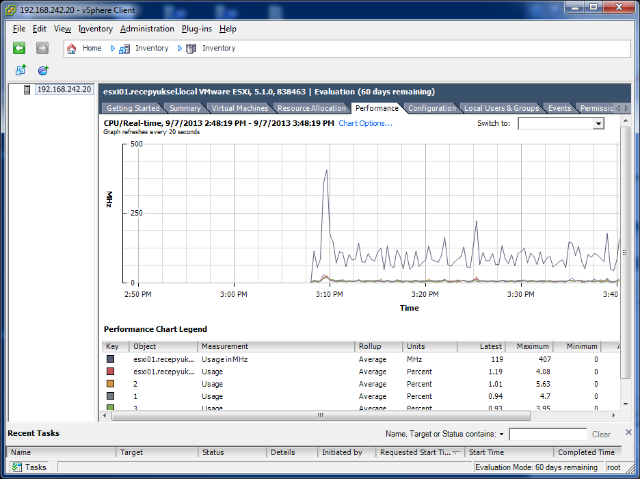Expand second Inventory breadcrumb arrow
The height and width of the screenshot is (479, 640).
point(180,49)
